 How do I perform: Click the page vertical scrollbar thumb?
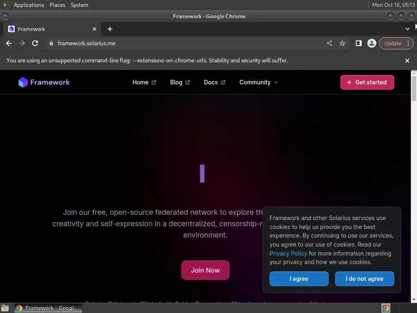point(414,88)
